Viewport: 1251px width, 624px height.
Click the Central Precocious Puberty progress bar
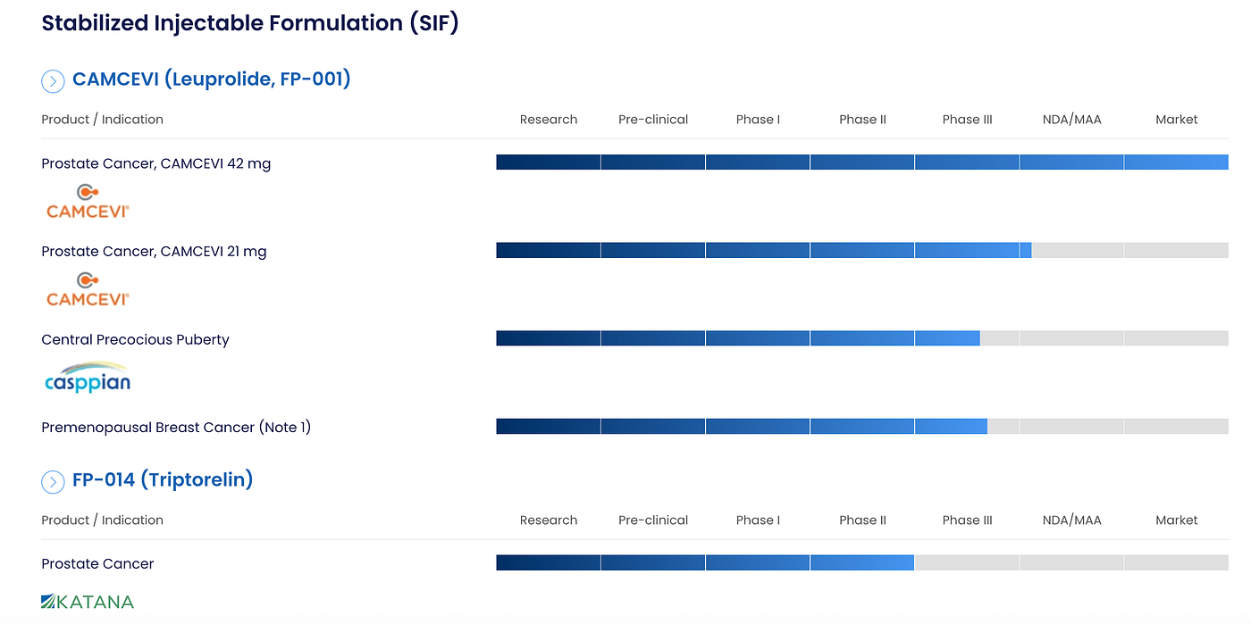click(x=862, y=338)
